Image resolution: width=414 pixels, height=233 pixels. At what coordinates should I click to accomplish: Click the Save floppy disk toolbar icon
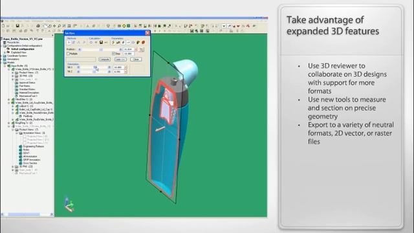[x=17, y=26]
